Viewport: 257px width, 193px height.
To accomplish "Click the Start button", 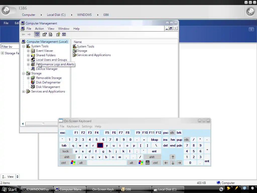I will point(10,189).
